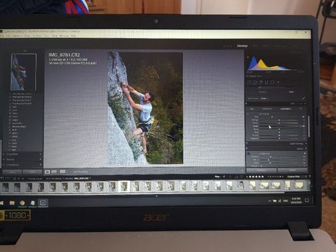The width and height of the screenshot is (336, 252).
Task: Add a new collection with plus icon
Action: [x=41, y=164]
